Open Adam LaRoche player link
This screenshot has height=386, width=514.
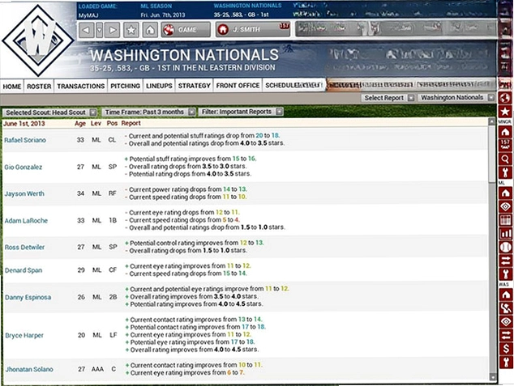[x=26, y=221]
